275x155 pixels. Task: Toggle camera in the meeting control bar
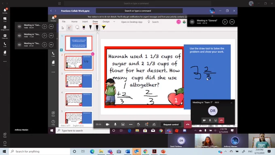point(108,125)
